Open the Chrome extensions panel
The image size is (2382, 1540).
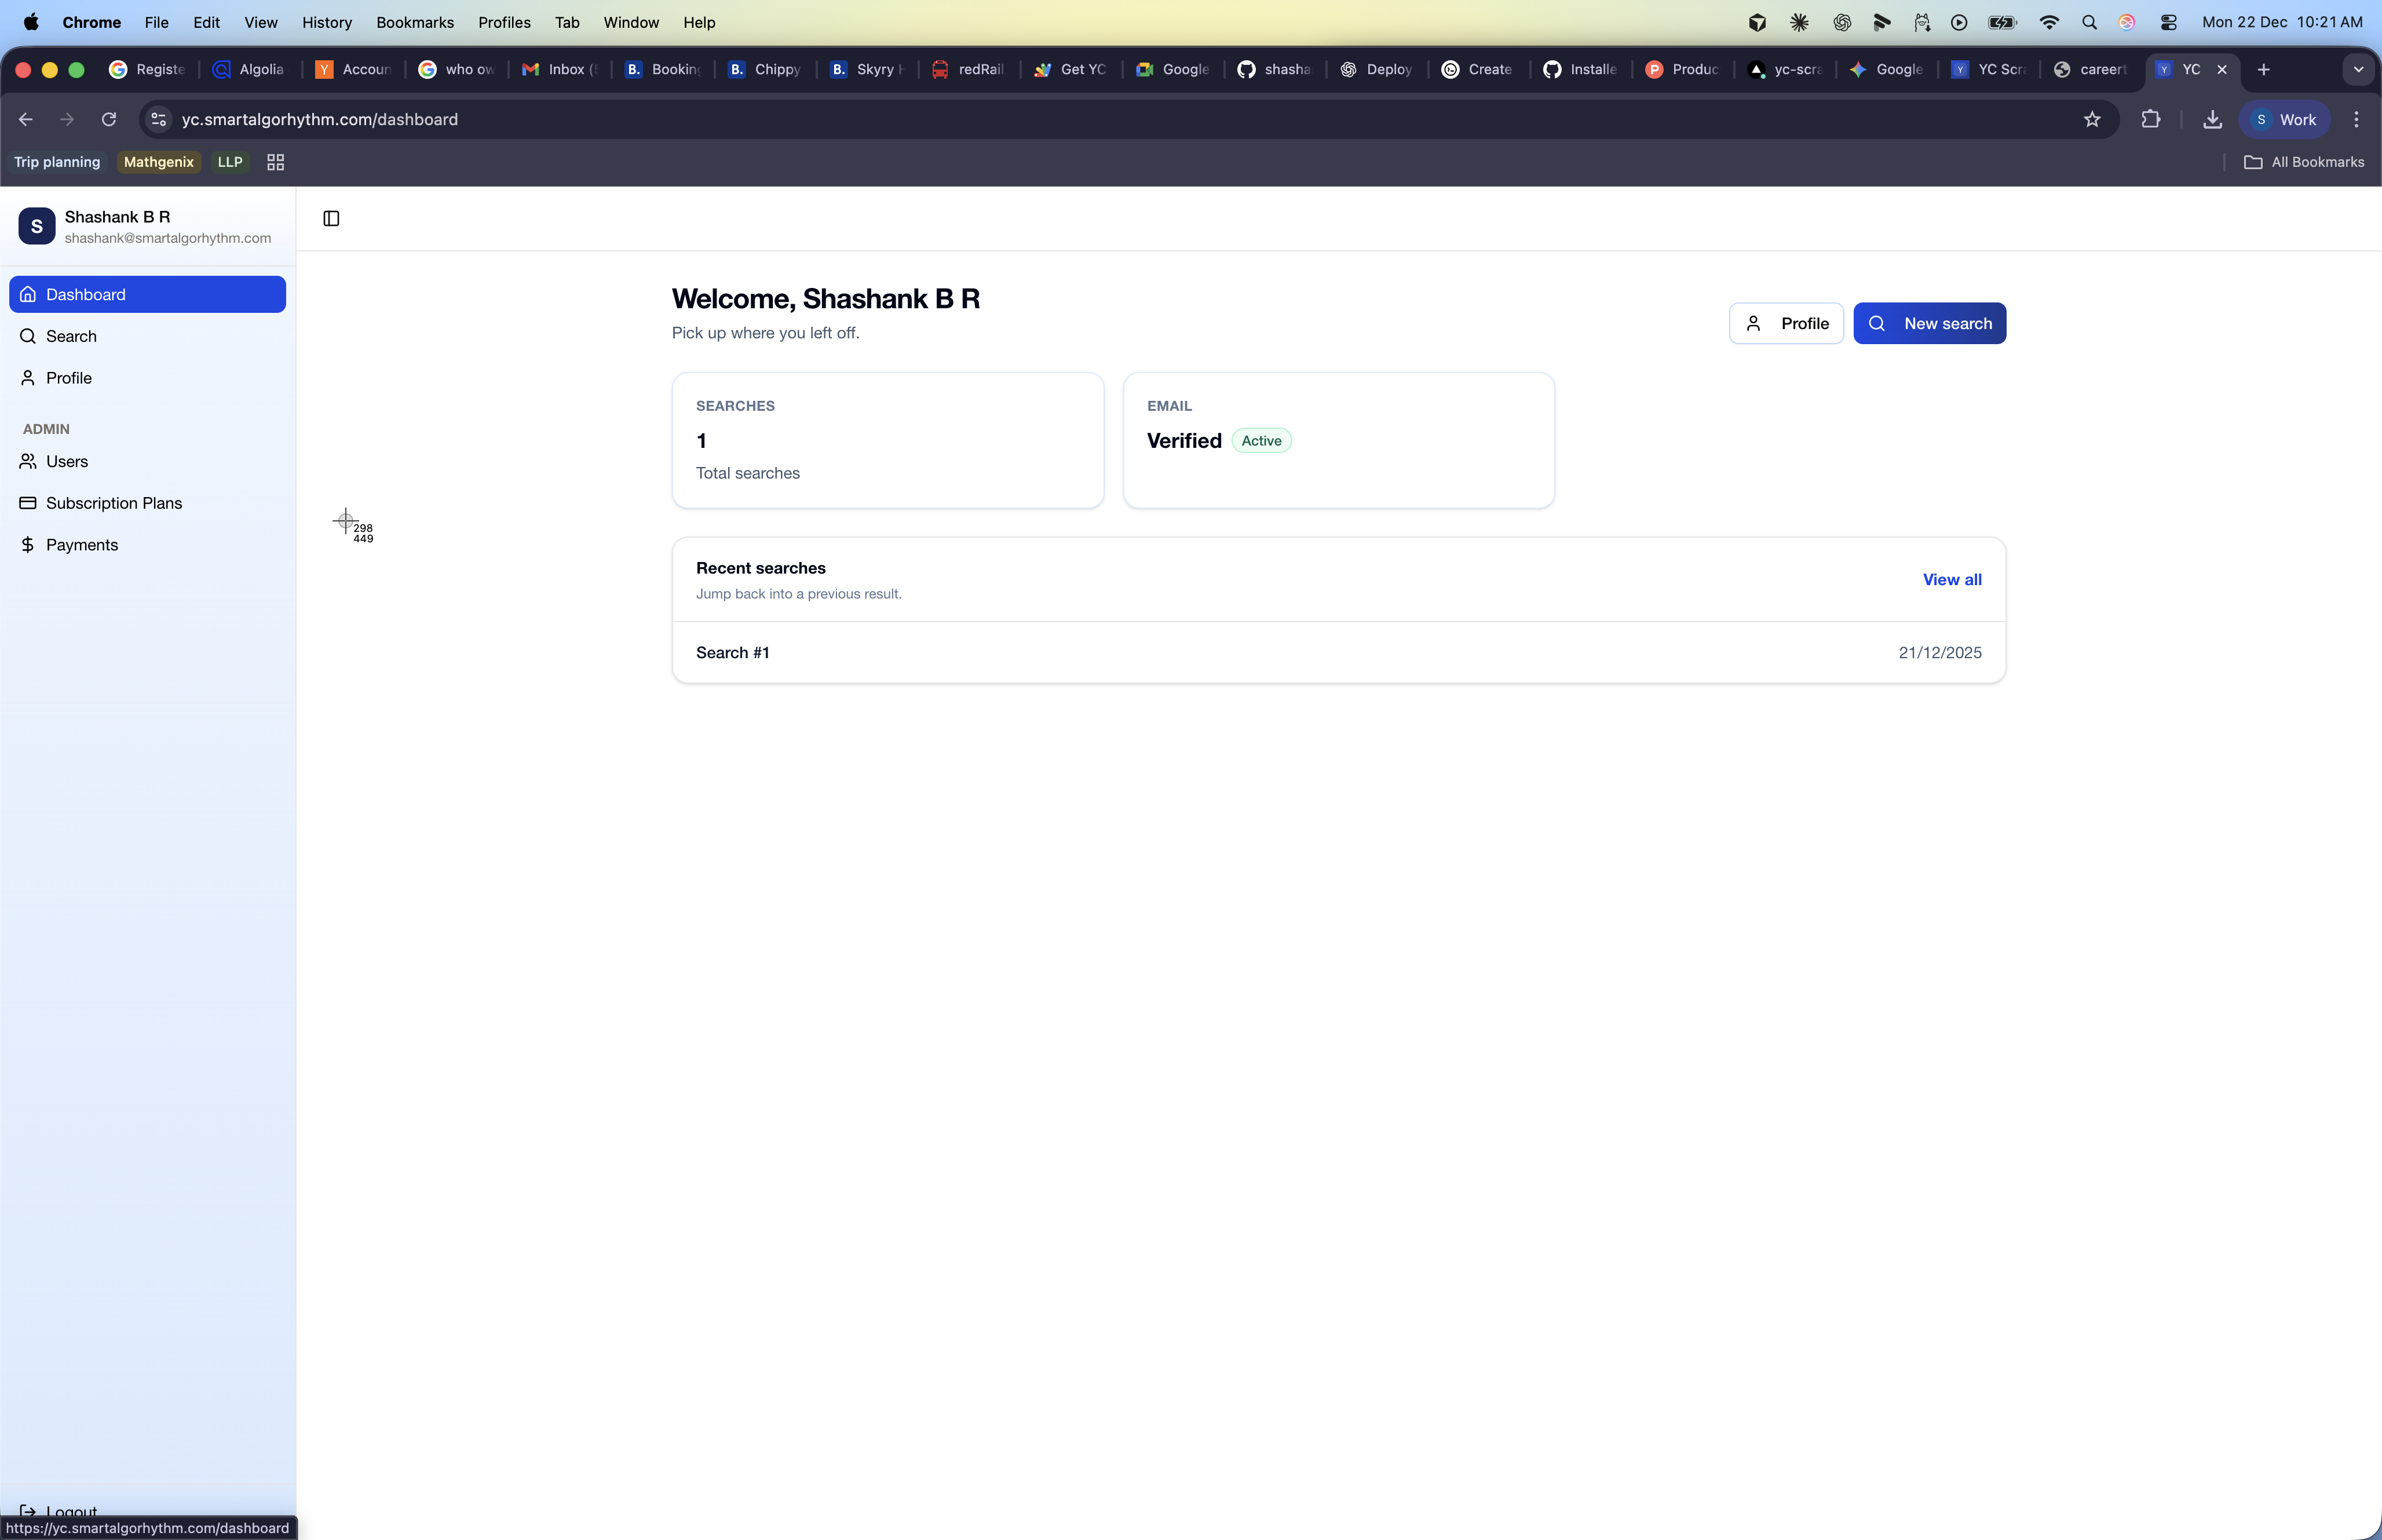(x=2151, y=119)
